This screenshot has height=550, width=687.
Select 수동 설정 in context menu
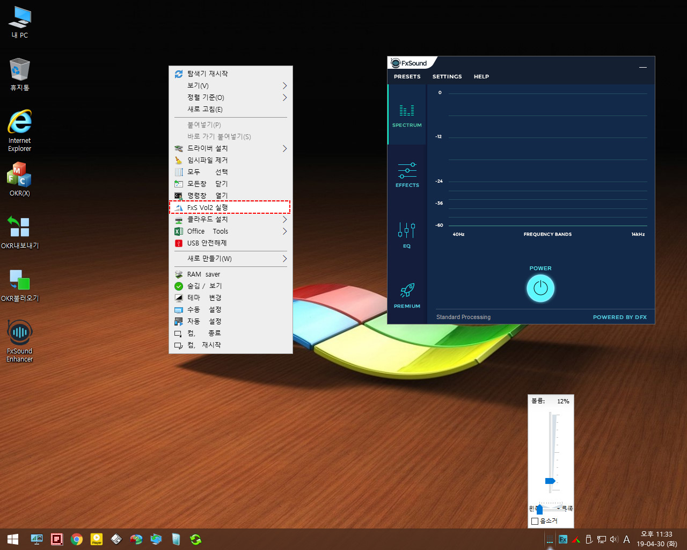(x=231, y=309)
